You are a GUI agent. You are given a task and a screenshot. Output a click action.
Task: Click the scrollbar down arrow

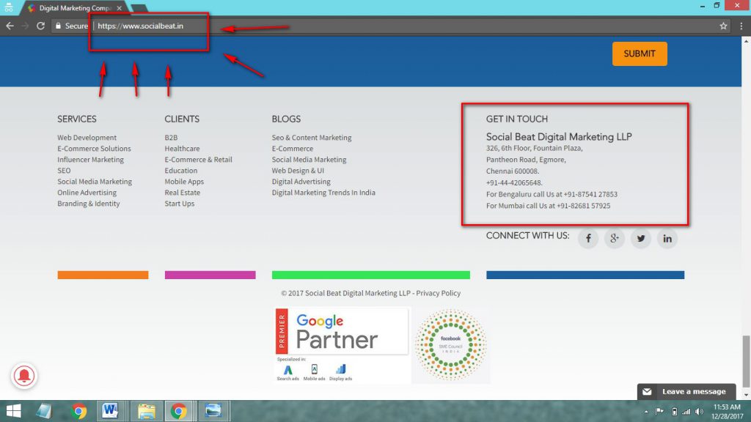tap(746, 395)
